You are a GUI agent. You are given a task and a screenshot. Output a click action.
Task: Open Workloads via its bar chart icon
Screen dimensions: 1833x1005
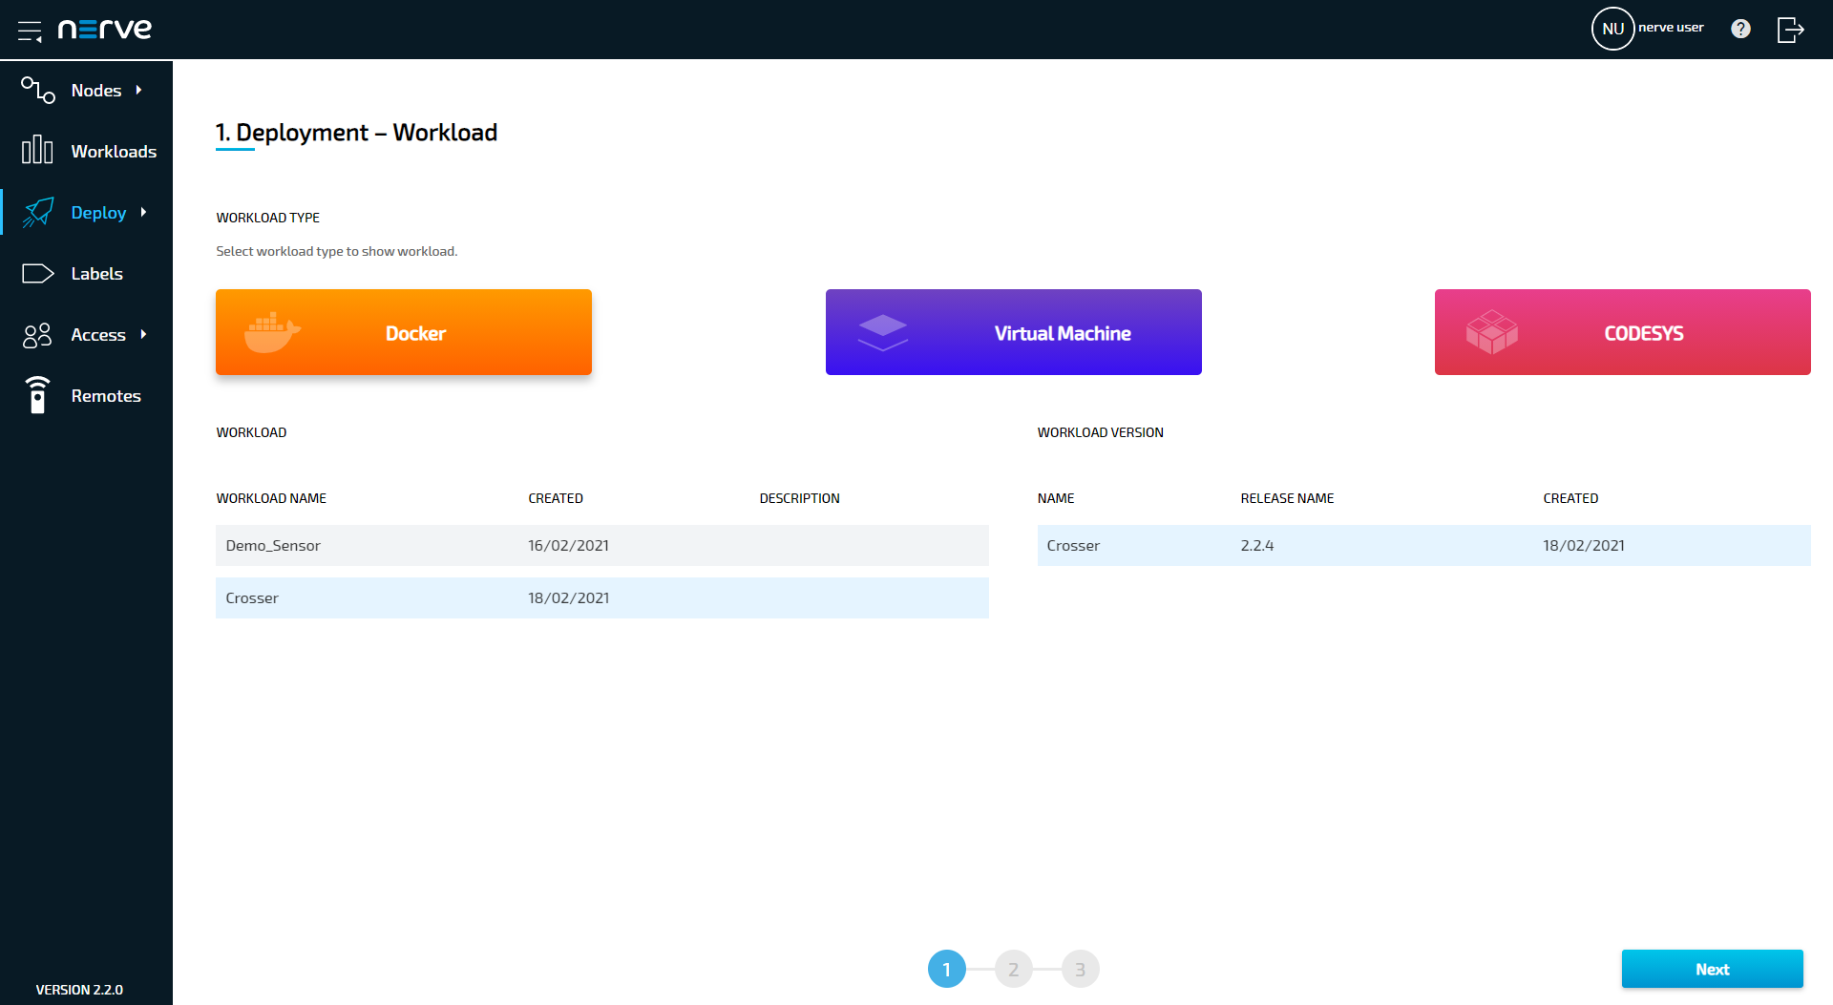[x=37, y=150]
